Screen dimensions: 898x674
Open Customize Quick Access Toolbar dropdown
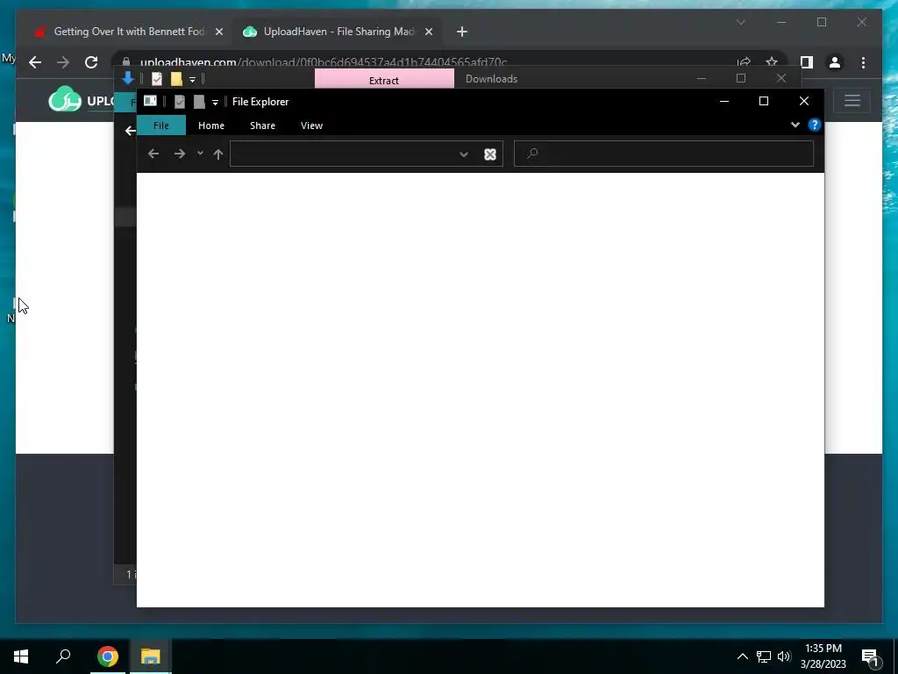[216, 103]
